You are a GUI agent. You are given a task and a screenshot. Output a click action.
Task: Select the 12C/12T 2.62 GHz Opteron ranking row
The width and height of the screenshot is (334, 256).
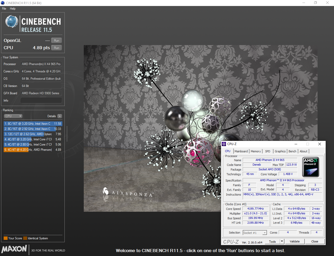(33, 134)
